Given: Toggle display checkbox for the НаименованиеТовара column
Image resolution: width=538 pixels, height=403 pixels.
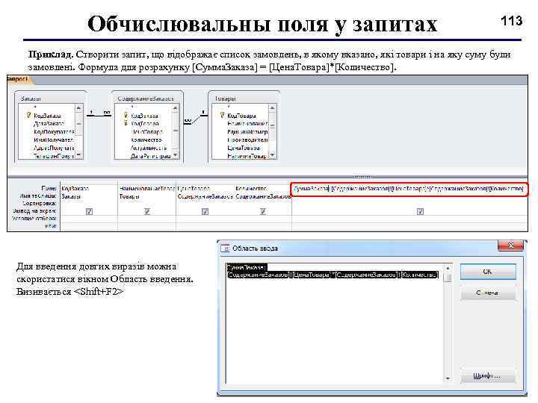Looking at the screenshot, I should tap(147, 211).
